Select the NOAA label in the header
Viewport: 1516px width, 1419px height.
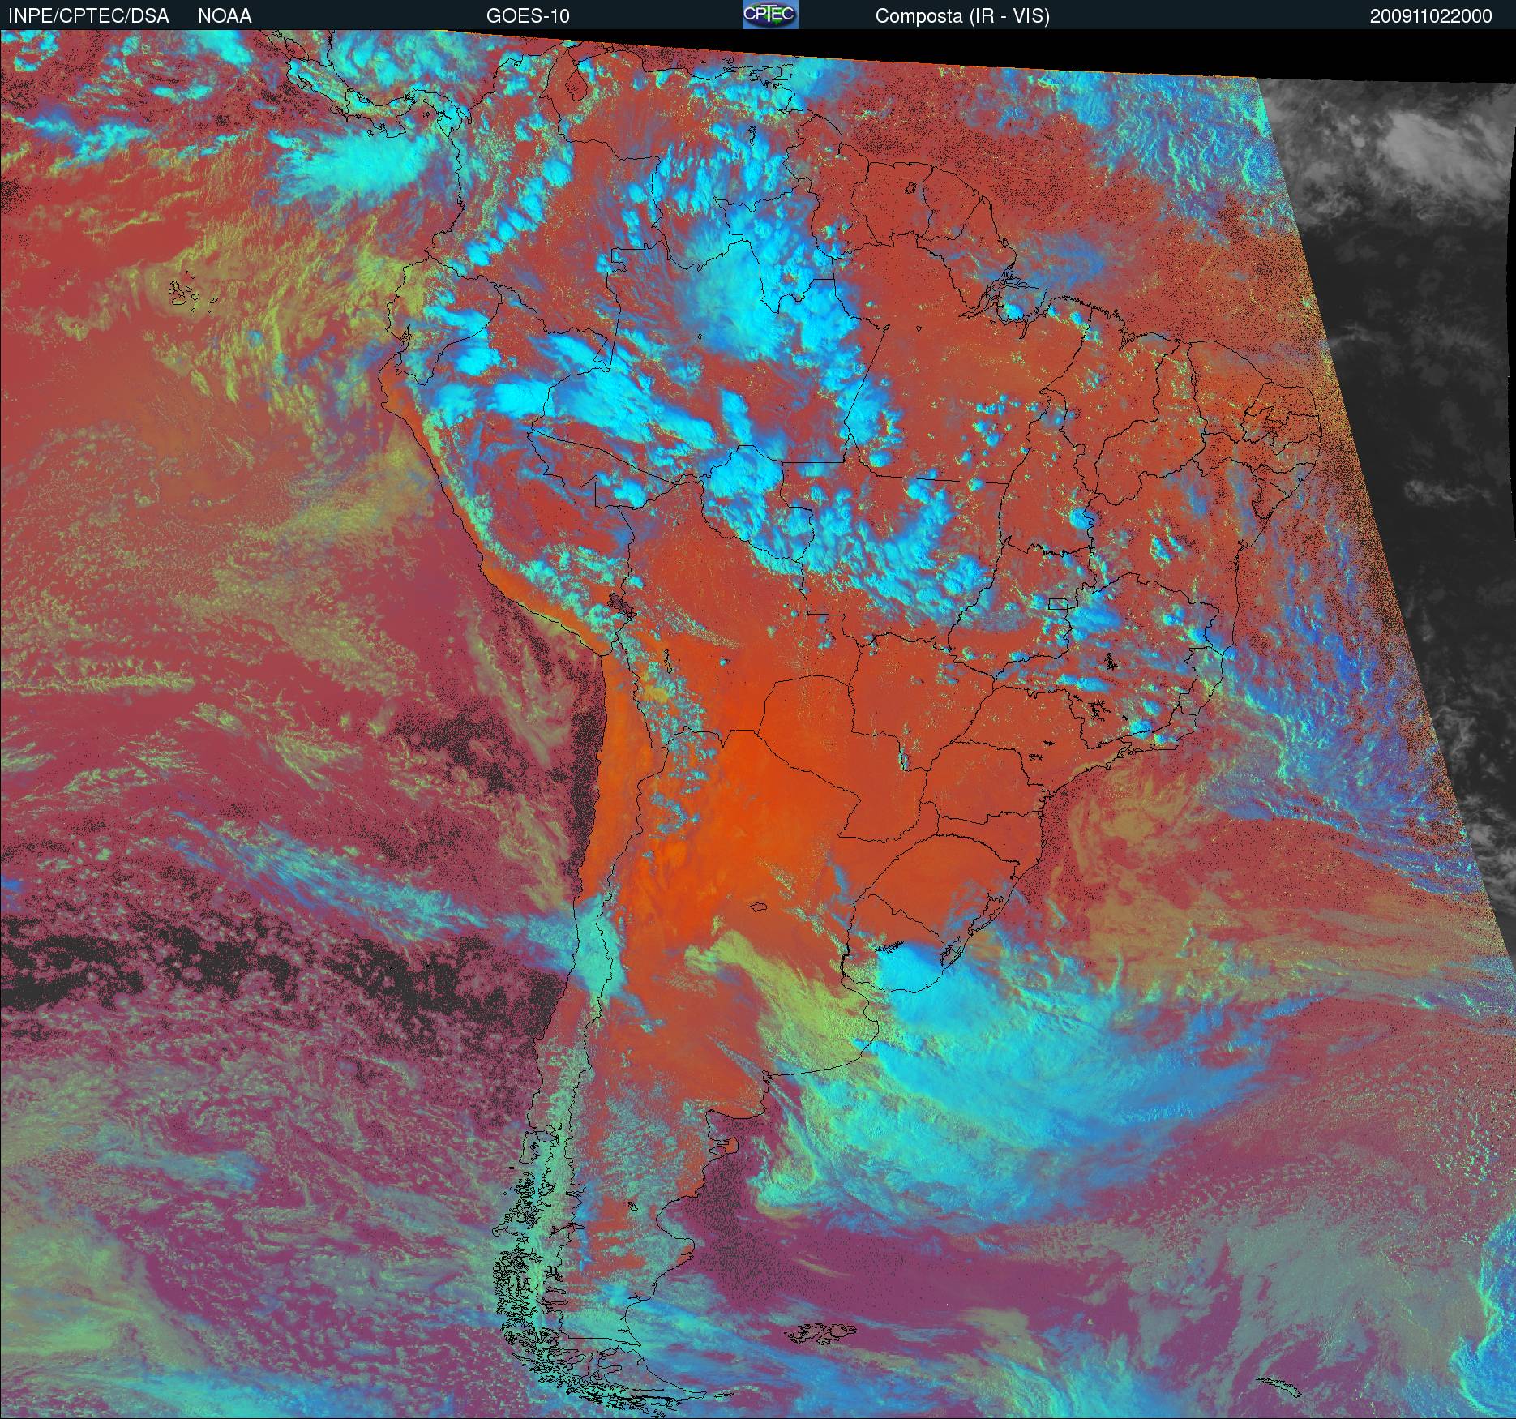pyautogui.click(x=225, y=16)
